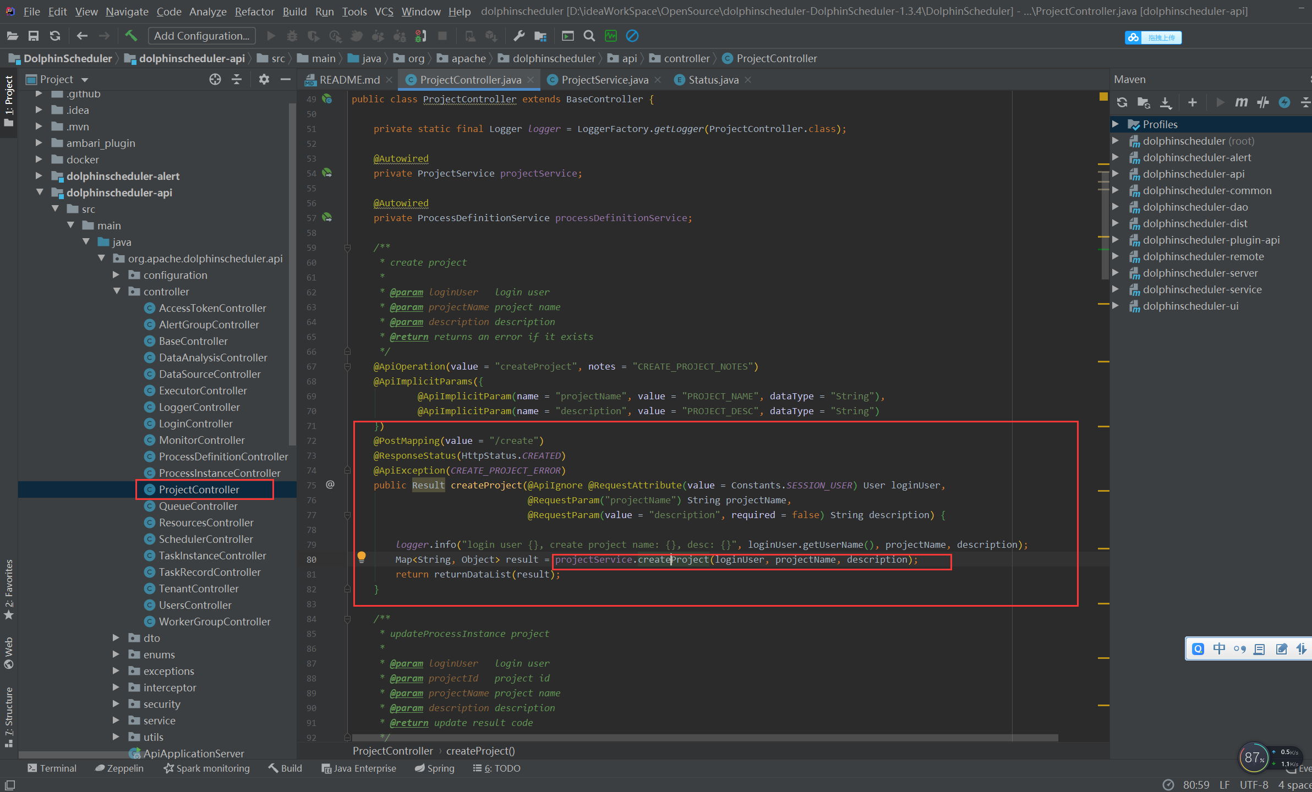The width and height of the screenshot is (1312, 792).
Task: Click the Project Structure folder icon
Action: (540, 36)
